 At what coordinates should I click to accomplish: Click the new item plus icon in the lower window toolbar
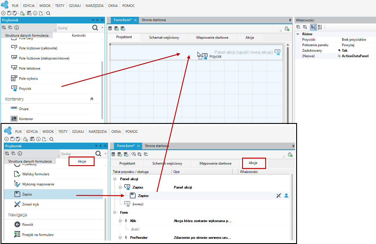(x=7, y=139)
